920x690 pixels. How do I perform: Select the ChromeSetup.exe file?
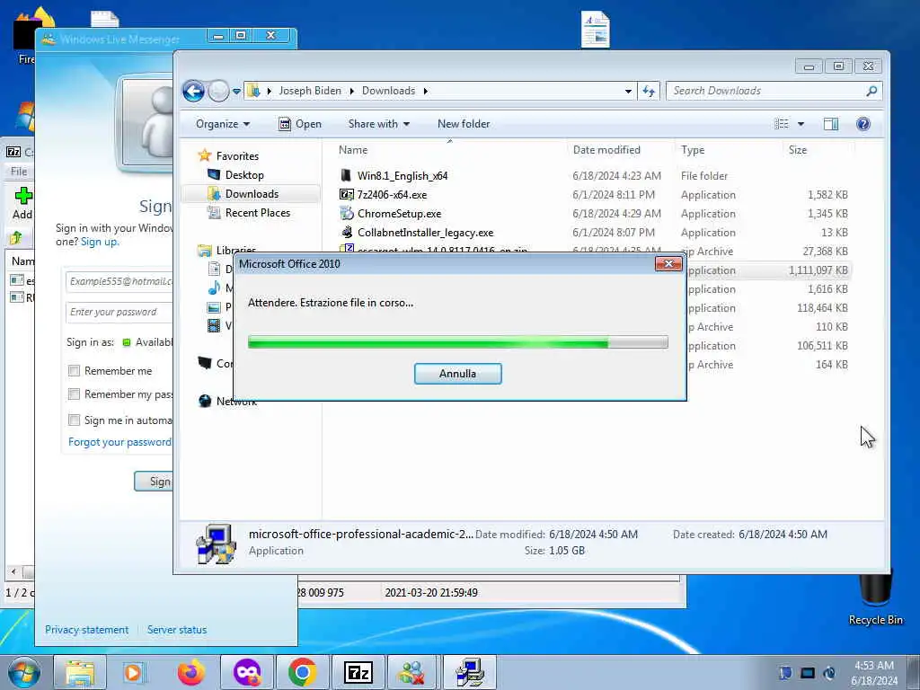pyautogui.click(x=399, y=214)
